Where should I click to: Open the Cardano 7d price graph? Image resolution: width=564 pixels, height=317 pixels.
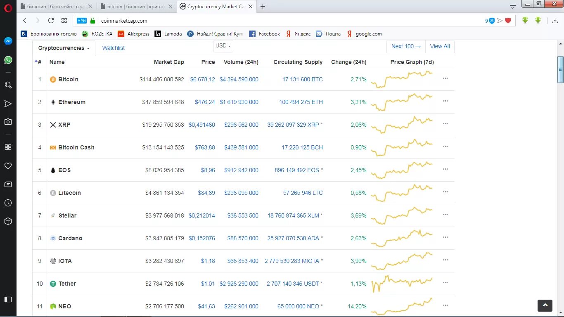402,238
